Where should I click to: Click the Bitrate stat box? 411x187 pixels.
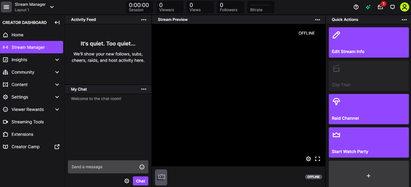[x=261, y=7]
